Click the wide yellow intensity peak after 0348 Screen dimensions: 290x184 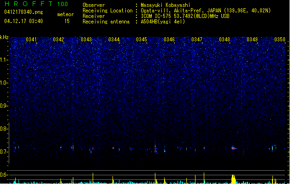click(x=234, y=179)
